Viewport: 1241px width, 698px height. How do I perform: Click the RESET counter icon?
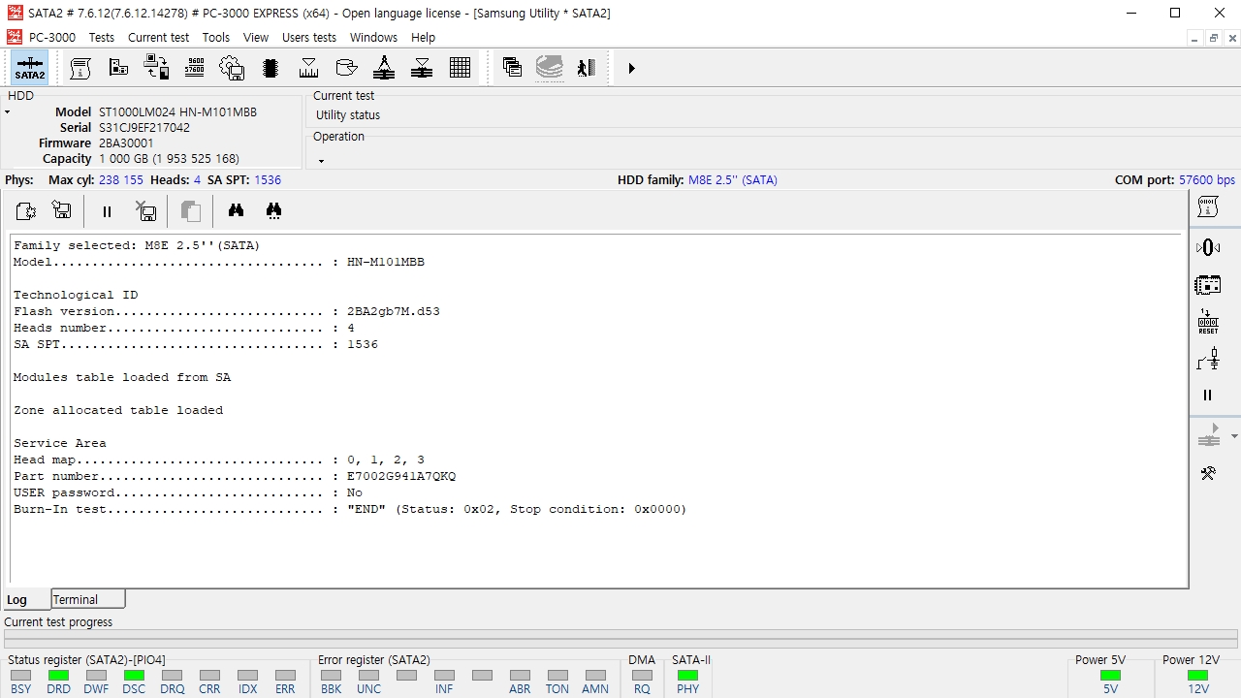(x=1207, y=322)
